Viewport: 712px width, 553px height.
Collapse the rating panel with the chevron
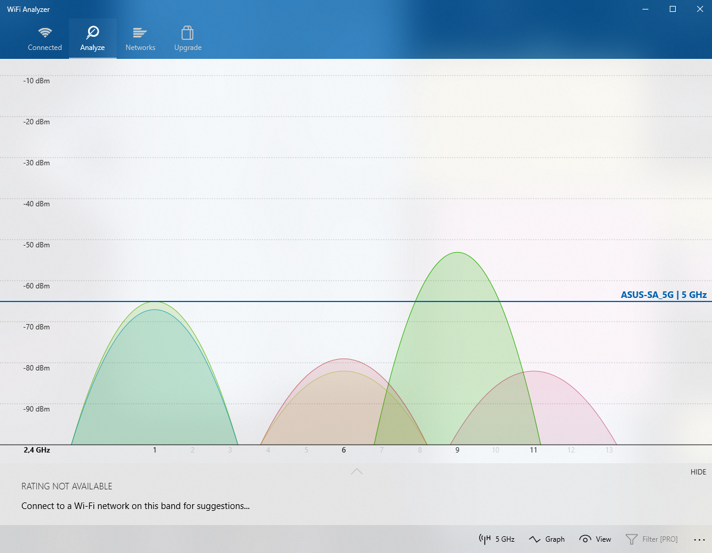[x=356, y=472]
